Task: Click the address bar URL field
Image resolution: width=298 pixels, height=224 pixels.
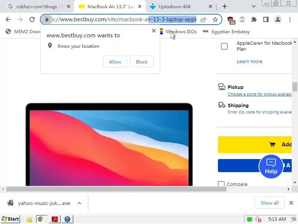Action: tap(124, 19)
